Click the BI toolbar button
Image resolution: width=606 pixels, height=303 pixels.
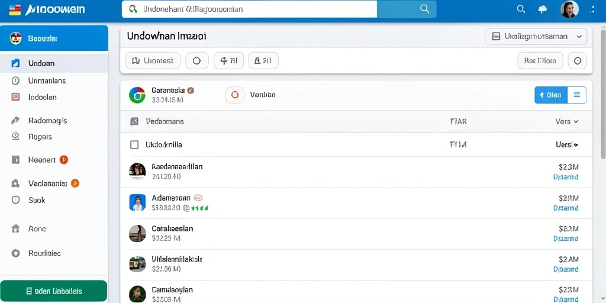(x=229, y=61)
